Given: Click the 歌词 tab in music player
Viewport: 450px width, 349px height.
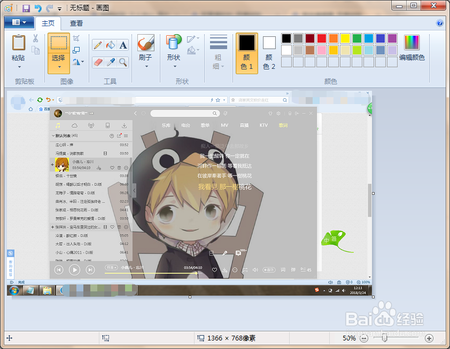Looking at the screenshot, I should coord(283,125).
